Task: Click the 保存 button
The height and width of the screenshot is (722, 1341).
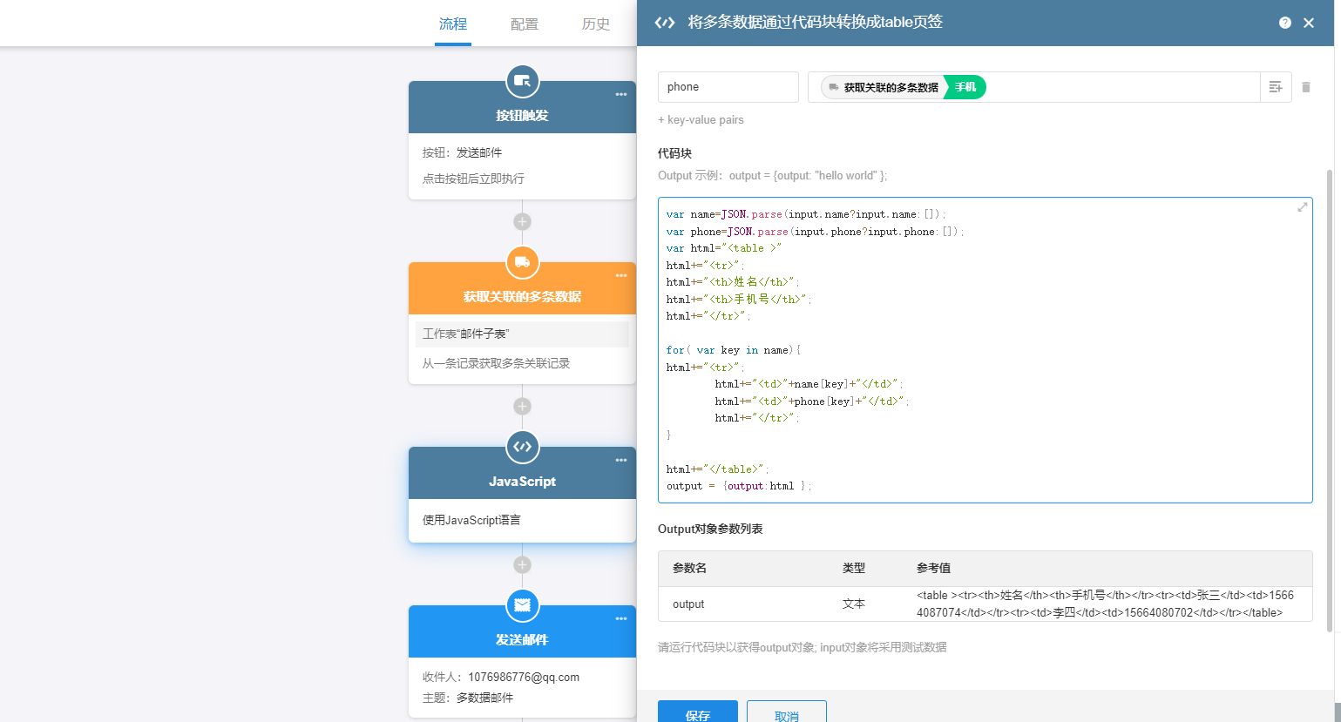Action: [697, 712]
